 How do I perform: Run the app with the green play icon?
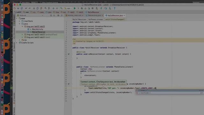(75, 8)
